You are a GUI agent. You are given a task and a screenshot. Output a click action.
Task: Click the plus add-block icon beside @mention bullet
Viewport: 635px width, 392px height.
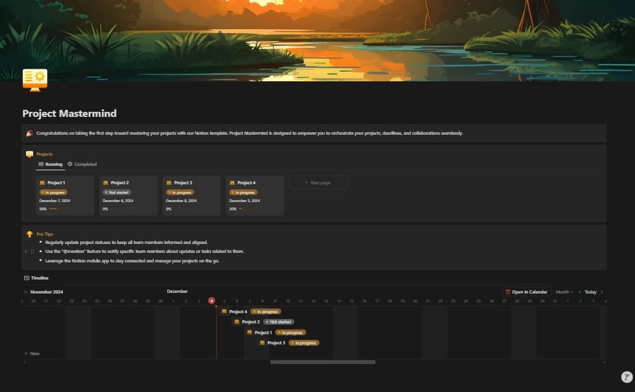(x=26, y=252)
